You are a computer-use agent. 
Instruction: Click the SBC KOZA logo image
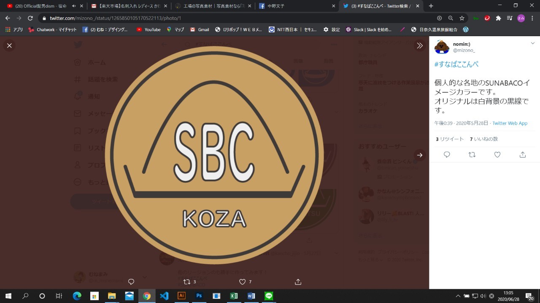click(214, 155)
